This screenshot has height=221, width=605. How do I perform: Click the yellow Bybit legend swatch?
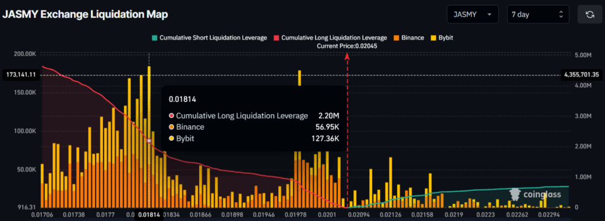(433, 38)
